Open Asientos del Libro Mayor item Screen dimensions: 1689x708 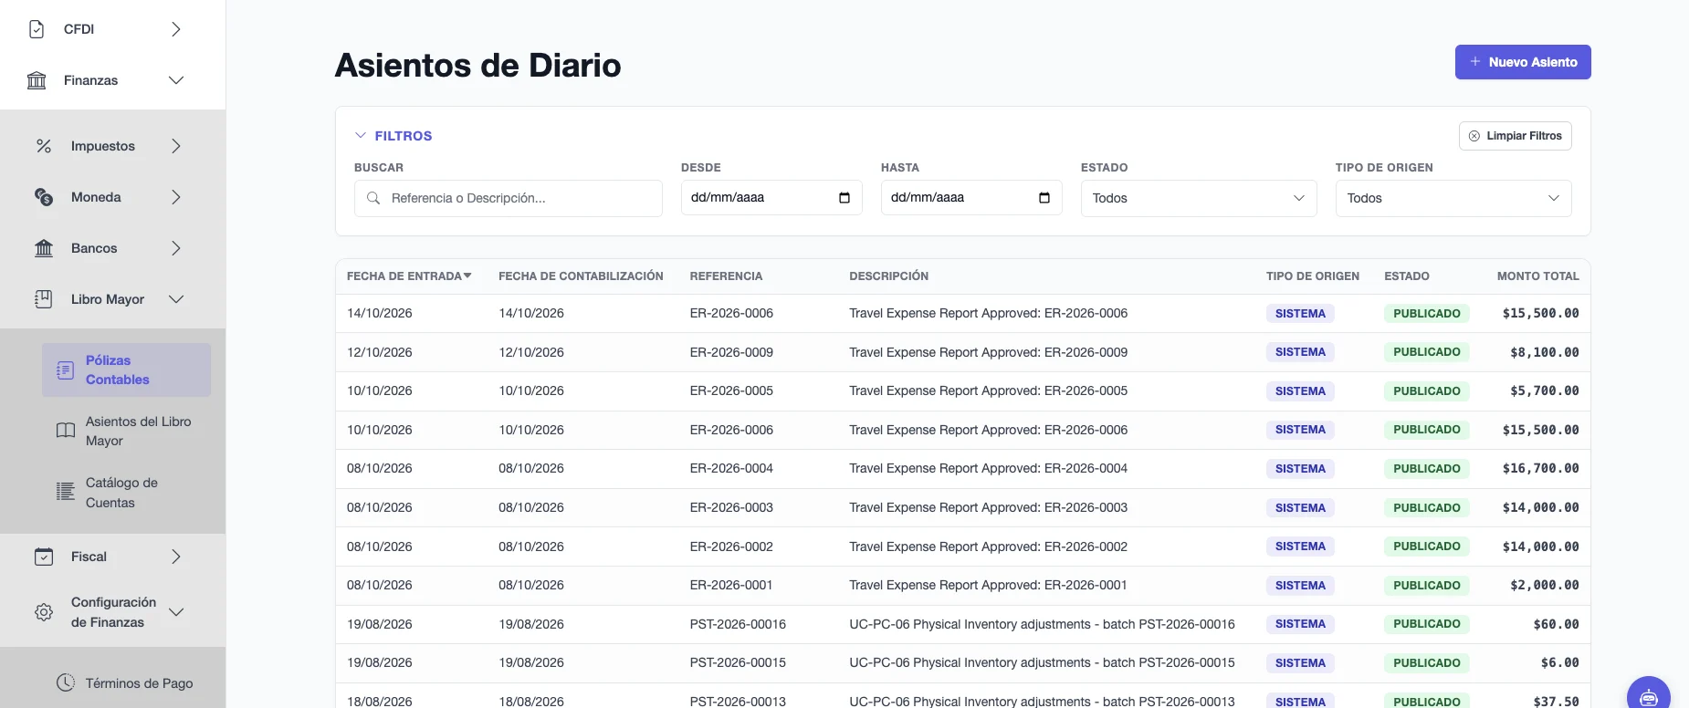point(126,431)
